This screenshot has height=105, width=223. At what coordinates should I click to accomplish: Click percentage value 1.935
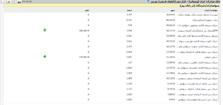pos(129,57)
